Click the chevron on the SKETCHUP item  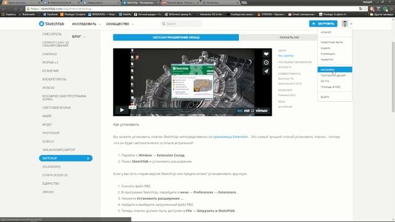point(88,158)
